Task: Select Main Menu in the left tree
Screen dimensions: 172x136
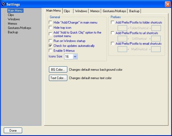Action: (15, 11)
